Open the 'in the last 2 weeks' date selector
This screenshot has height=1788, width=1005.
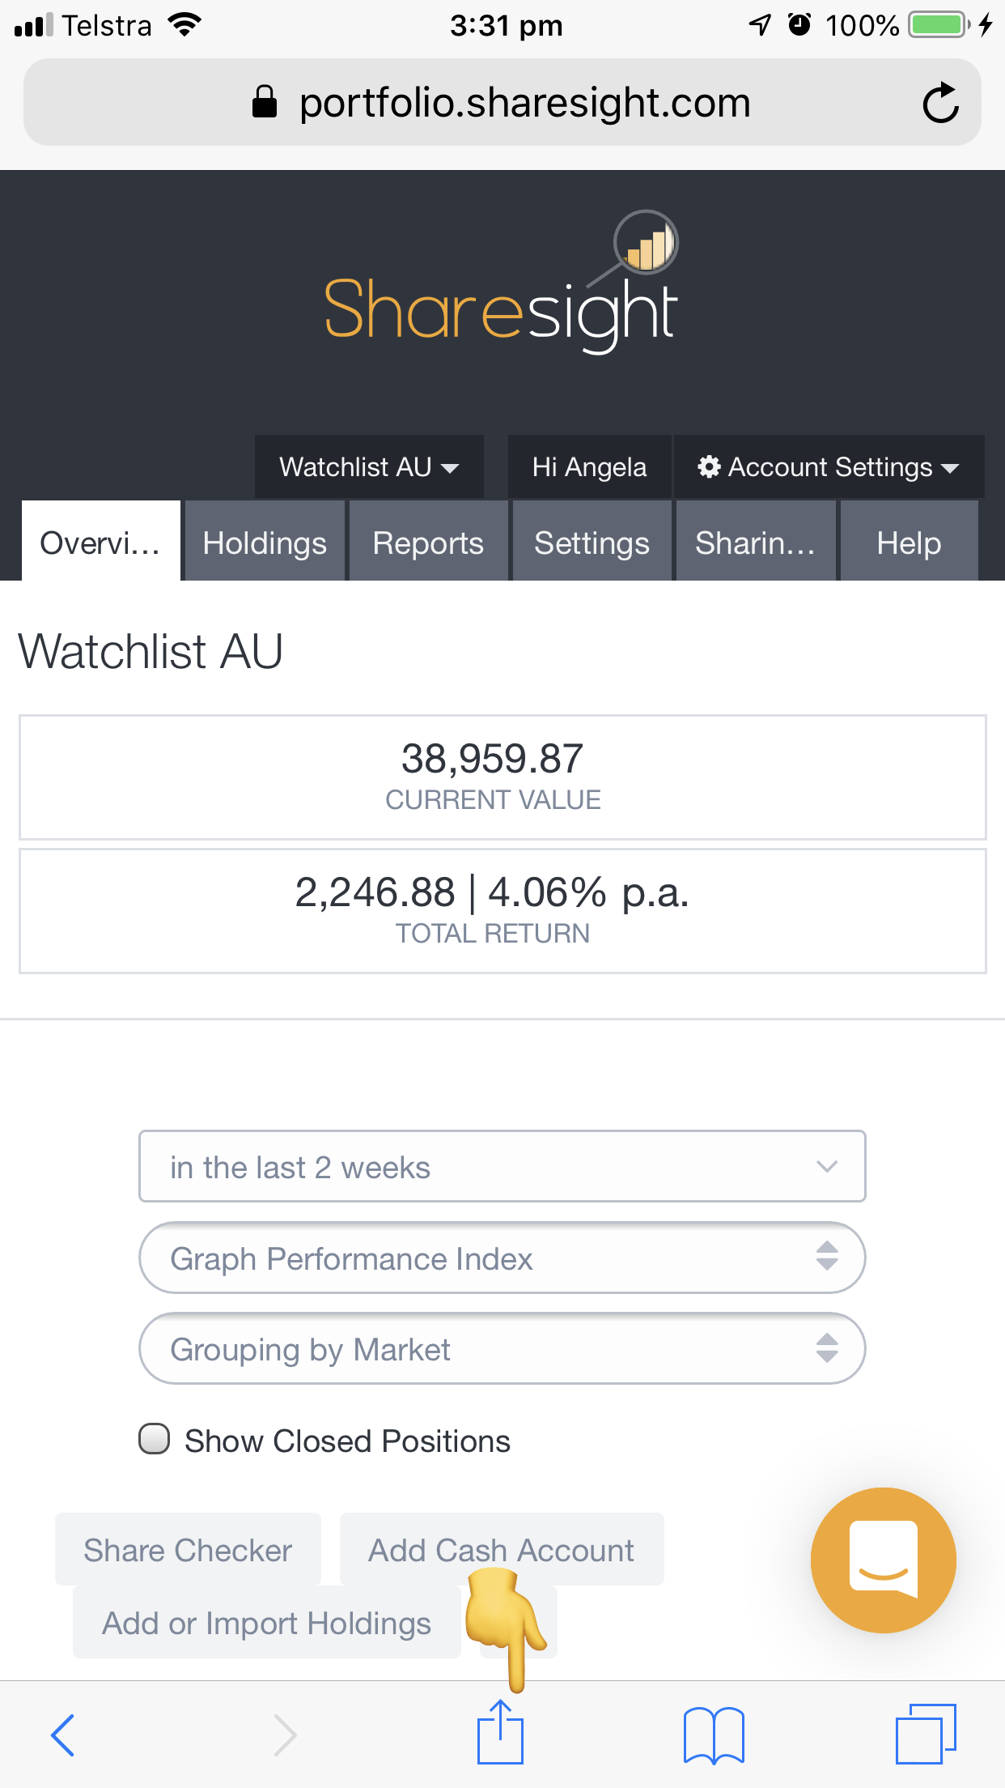502,1166
